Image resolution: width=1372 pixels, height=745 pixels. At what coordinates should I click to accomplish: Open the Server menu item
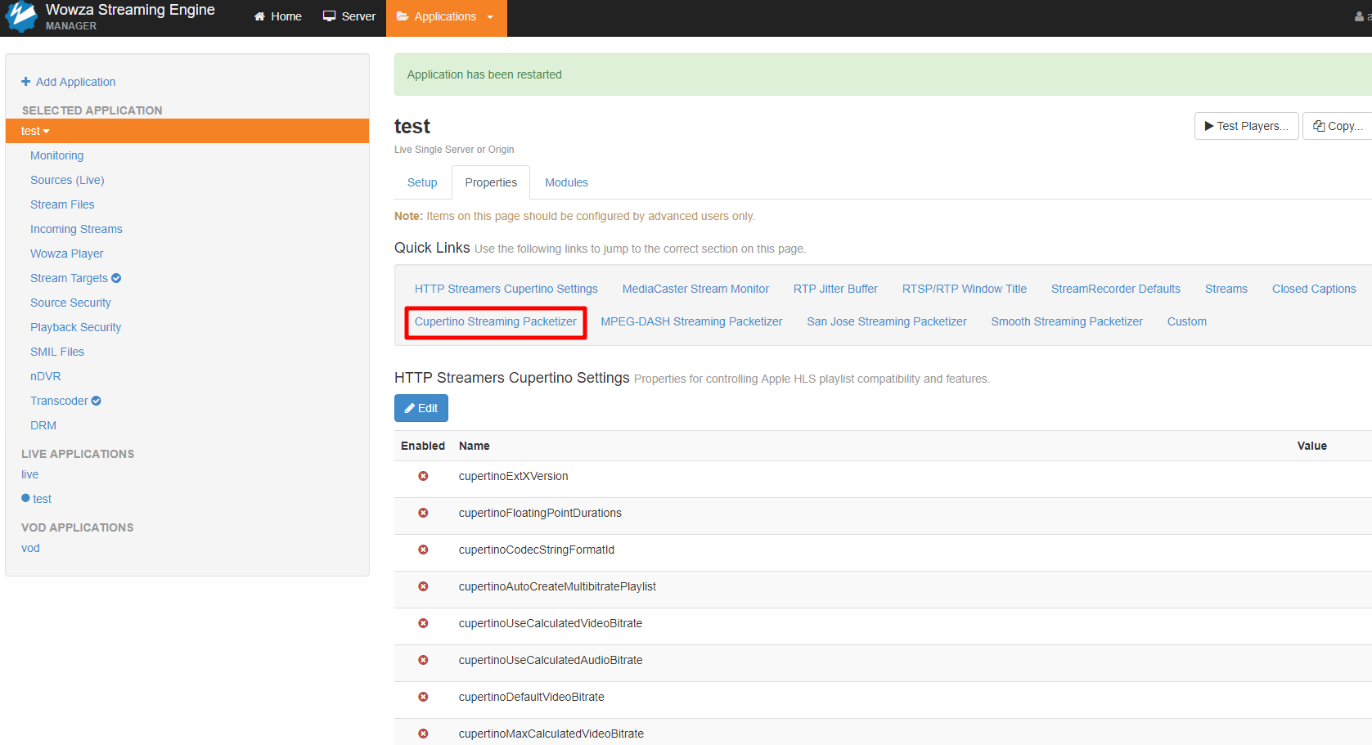click(x=349, y=16)
